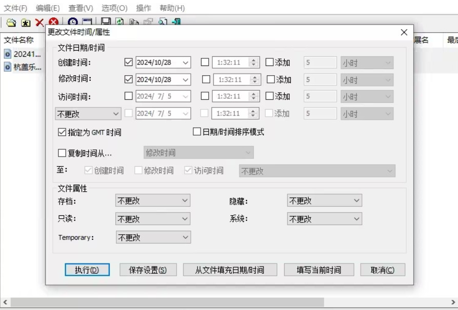
Task: Click the 修改时间 time spinner arrows
Action: click(255, 79)
